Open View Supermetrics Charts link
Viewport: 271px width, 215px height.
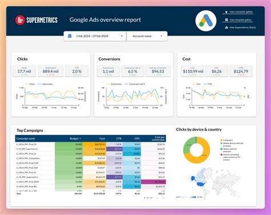tap(242, 27)
